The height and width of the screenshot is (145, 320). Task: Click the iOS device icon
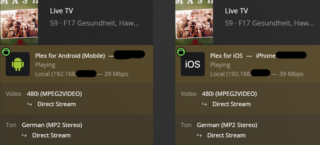point(193,64)
